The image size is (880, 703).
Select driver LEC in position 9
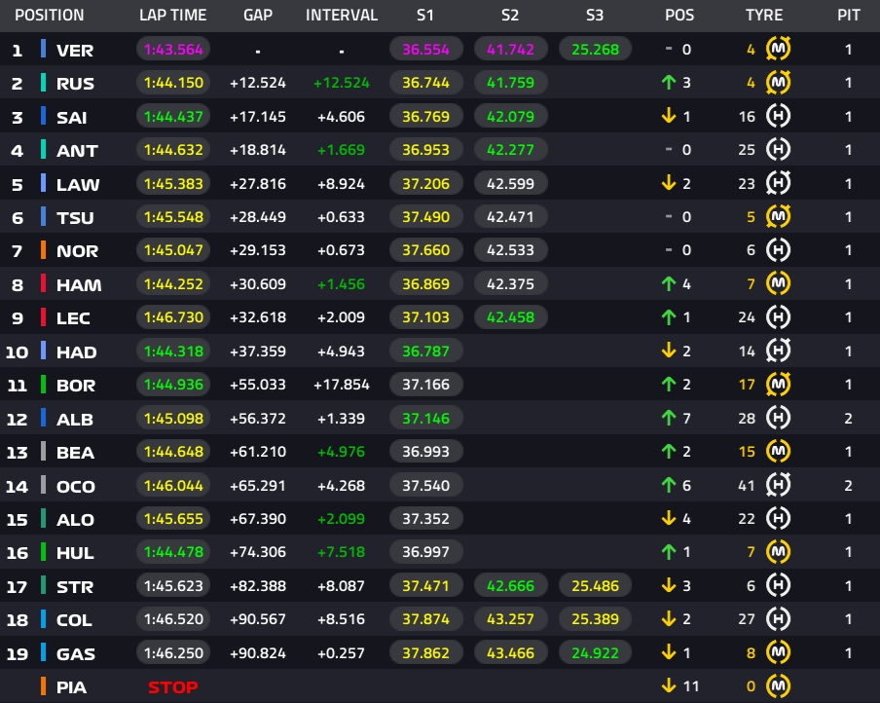73,317
